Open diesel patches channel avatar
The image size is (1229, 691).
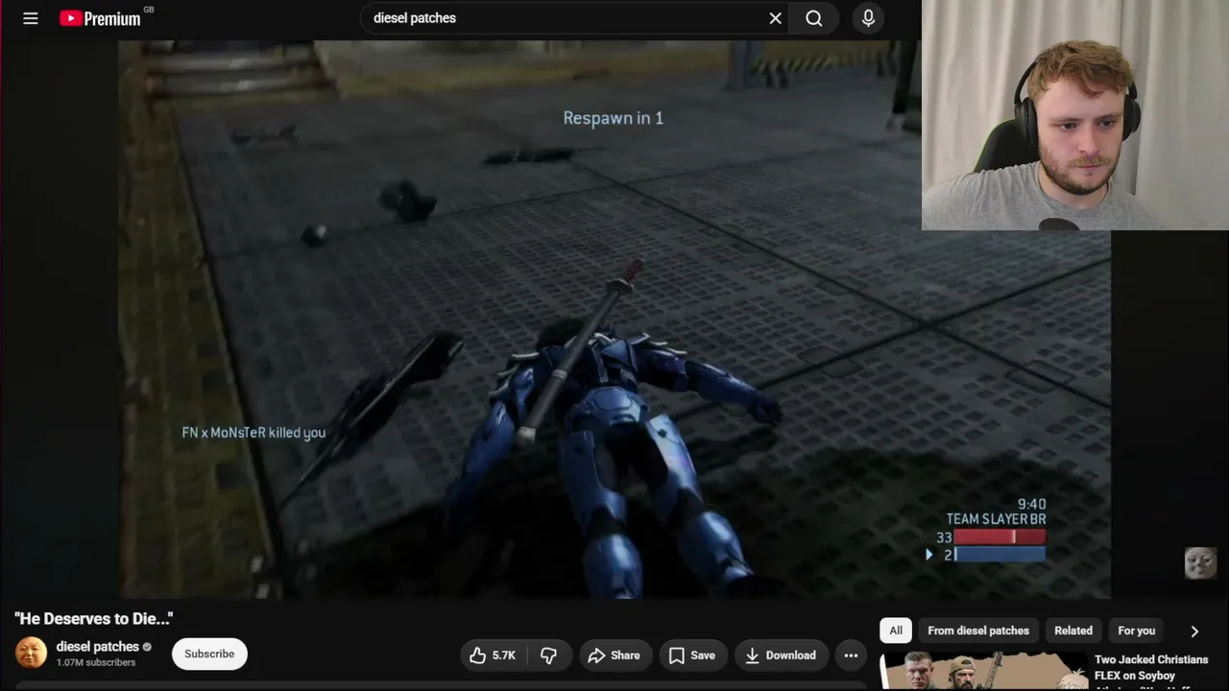[31, 653]
